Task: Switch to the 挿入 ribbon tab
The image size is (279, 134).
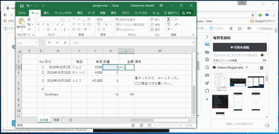Action: [46, 13]
